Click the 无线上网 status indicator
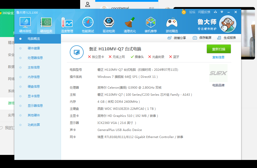 [x=117, y=57]
